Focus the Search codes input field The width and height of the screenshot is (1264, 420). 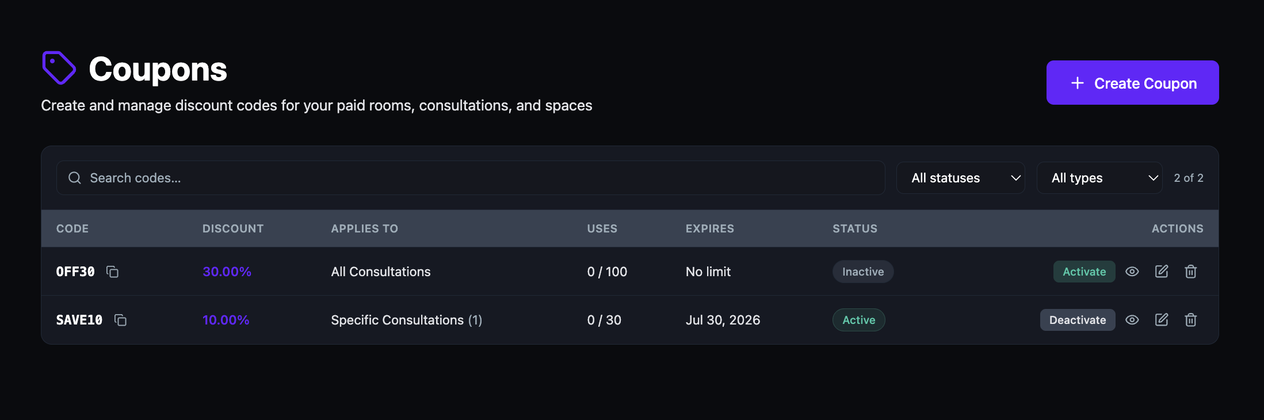coord(471,178)
